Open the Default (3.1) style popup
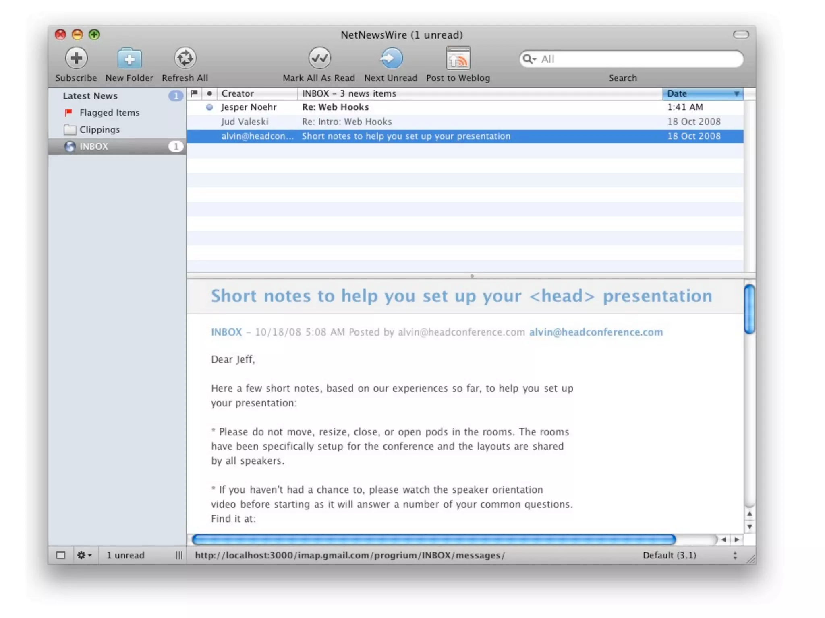Image resolution: width=825 pixels, height=618 pixels. click(x=690, y=556)
